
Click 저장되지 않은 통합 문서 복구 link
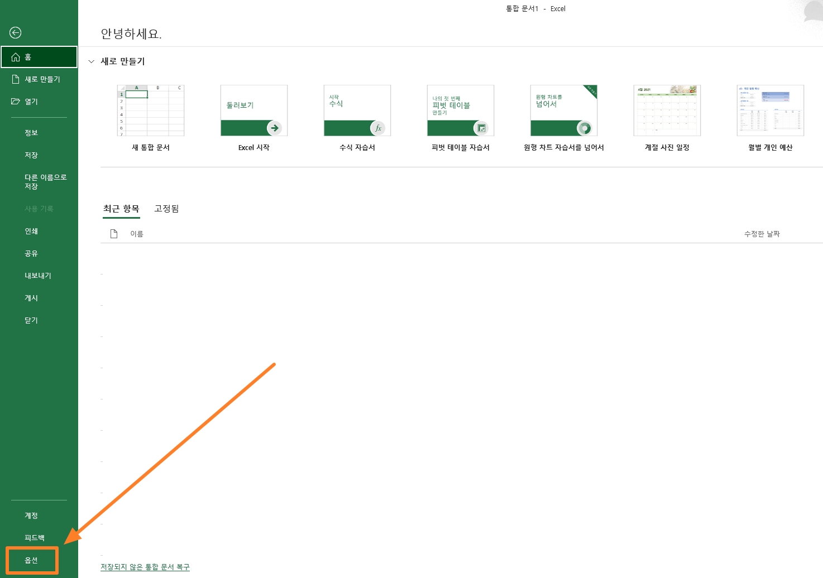pyautogui.click(x=145, y=567)
